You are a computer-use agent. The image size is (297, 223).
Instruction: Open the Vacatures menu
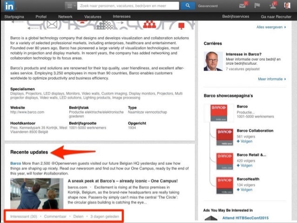tap(93, 17)
